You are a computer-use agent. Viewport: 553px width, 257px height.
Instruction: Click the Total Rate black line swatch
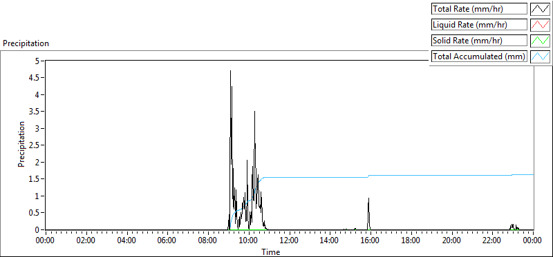coord(540,9)
